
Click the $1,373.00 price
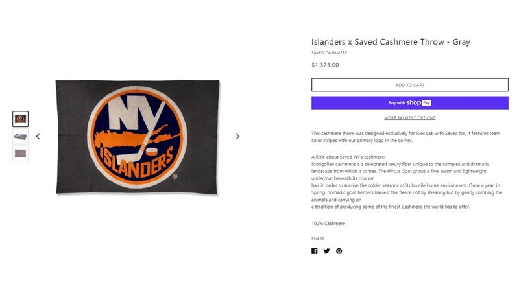(x=325, y=65)
